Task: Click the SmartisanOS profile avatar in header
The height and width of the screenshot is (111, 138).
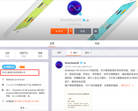Action: coord(75,8)
